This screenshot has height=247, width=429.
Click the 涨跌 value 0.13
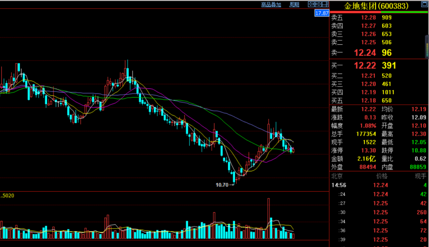(370, 117)
